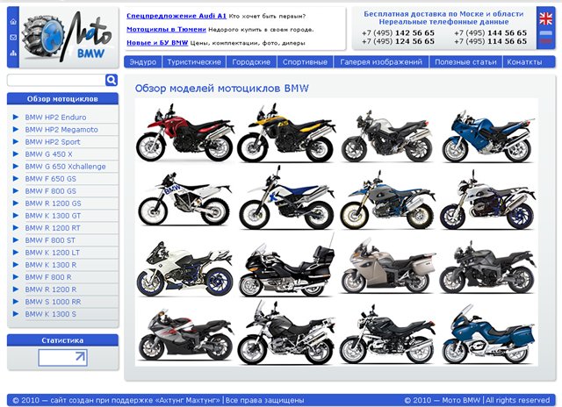Select BMW HP2 Sport in sidebar

click(x=53, y=142)
